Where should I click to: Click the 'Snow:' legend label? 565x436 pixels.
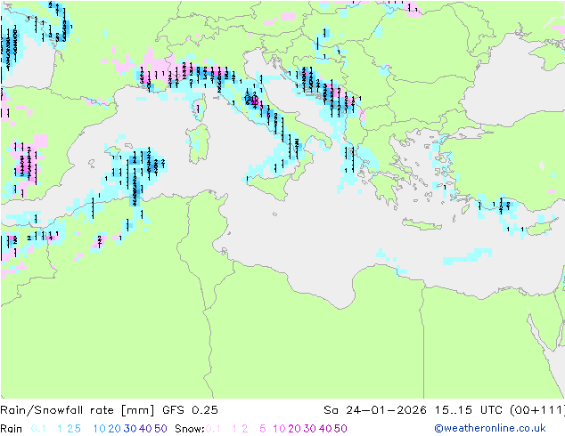click(190, 429)
